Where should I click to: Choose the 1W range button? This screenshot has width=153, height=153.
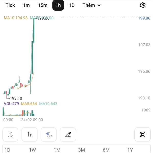coord(32,150)
